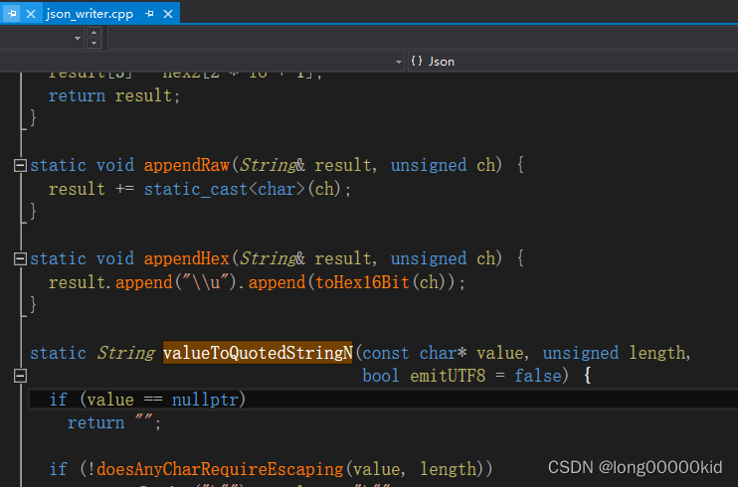This screenshot has height=487, width=738.
Task: Click the up arrow of the stepper control
Action: pyautogui.click(x=94, y=33)
